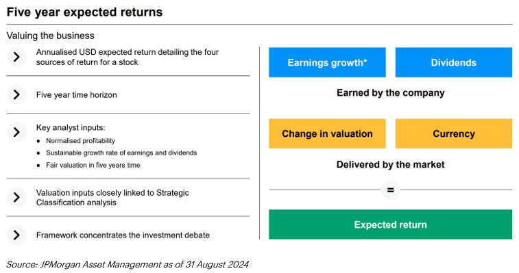Select the blue Earnings growth box

pyautogui.click(x=327, y=62)
